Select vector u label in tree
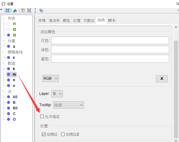This screenshot has width=179, height=142. tap(14, 46)
